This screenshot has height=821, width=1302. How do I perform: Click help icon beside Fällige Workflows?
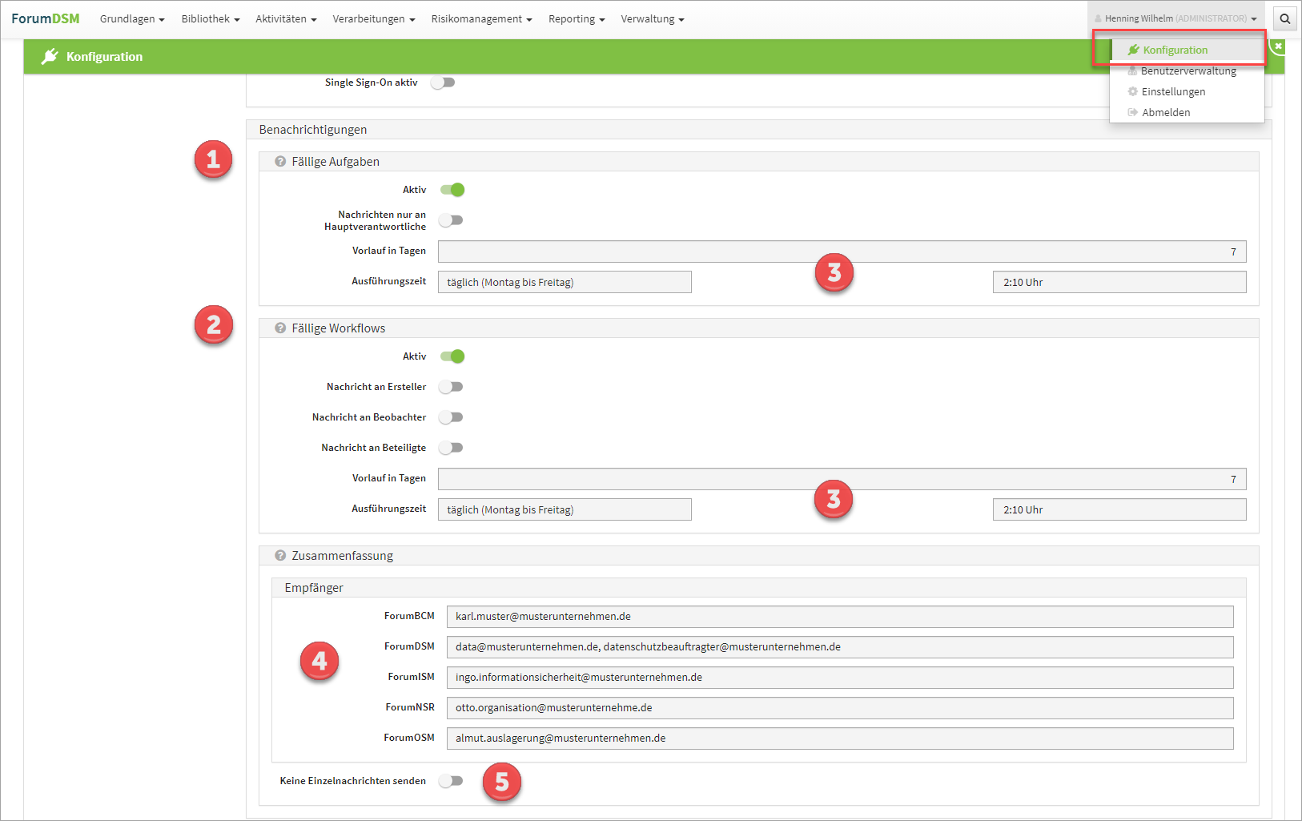pos(280,328)
